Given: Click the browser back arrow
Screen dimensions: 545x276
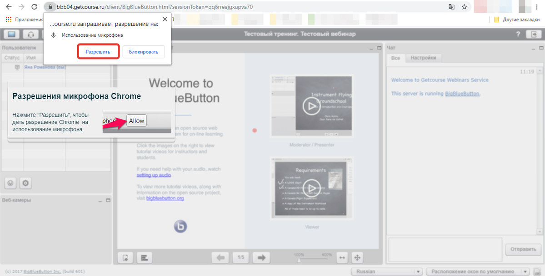Looking at the screenshot, I should pos(9,7).
